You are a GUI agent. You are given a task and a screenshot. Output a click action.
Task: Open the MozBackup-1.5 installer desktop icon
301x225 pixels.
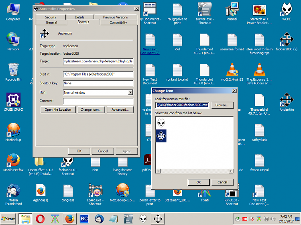[x=122, y=193]
